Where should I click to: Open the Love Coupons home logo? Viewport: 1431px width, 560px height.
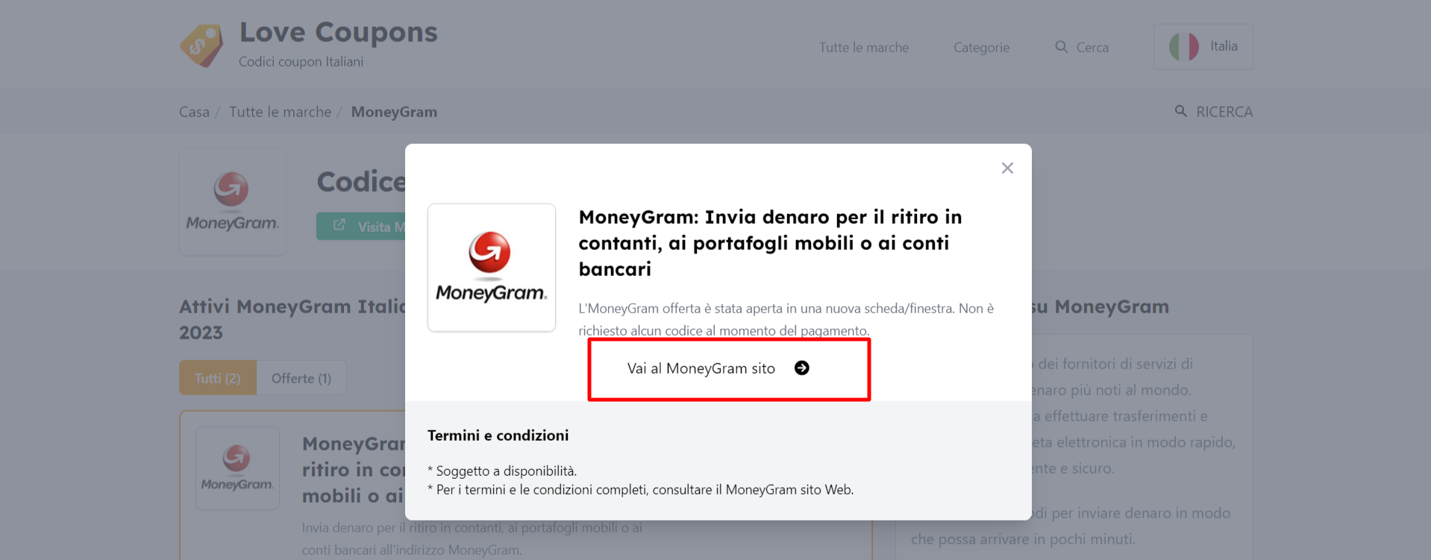(x=201, y=45)
